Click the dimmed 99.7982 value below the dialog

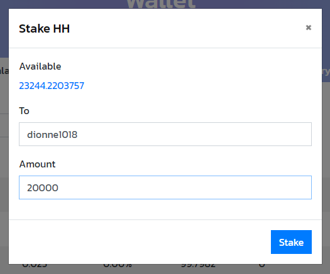pos(198,266)
